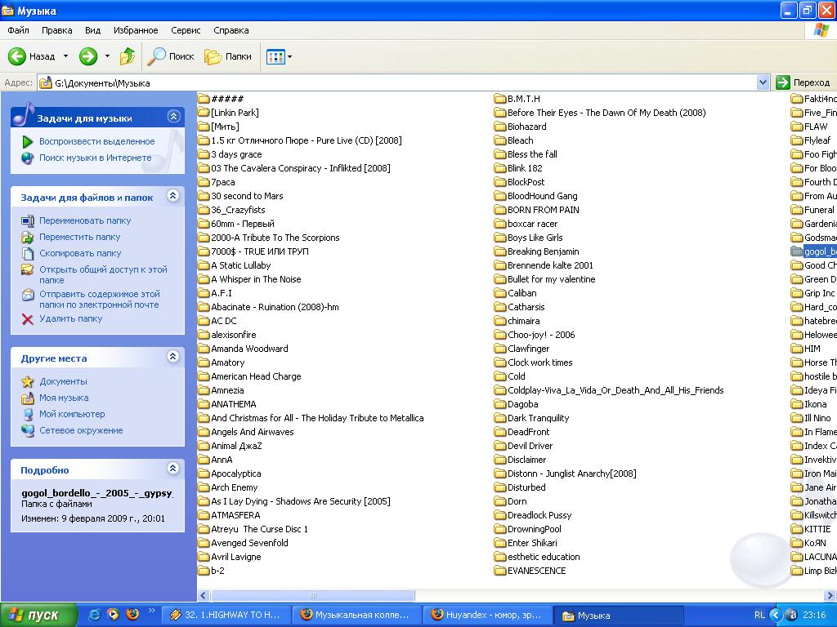Click the horizontal scrollbar thumb

click(x=312, y=596)
